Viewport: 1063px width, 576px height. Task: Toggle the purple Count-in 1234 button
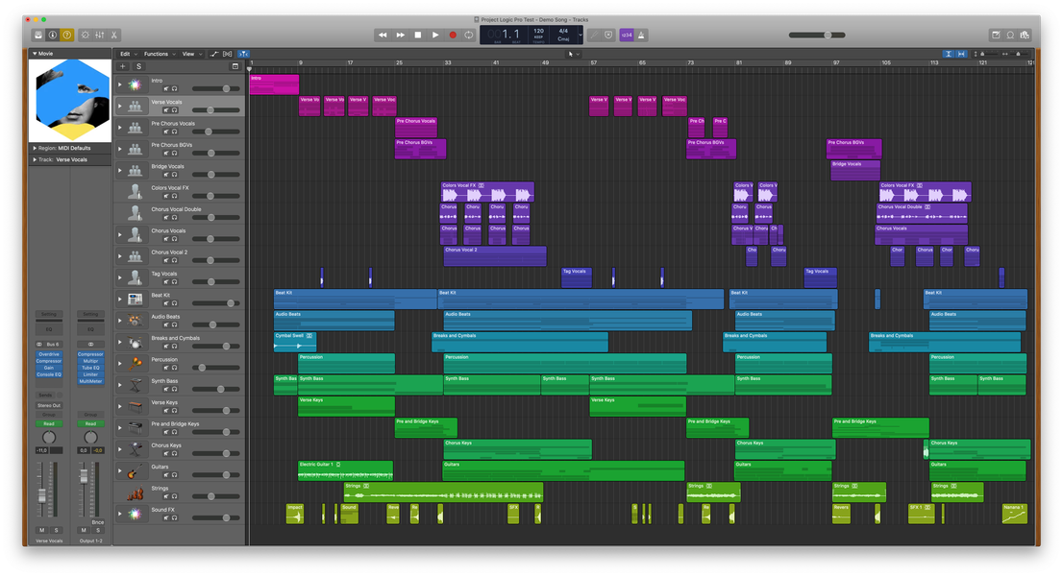point(627,35)
